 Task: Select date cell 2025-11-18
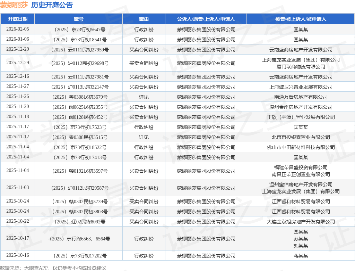[18, 116]
